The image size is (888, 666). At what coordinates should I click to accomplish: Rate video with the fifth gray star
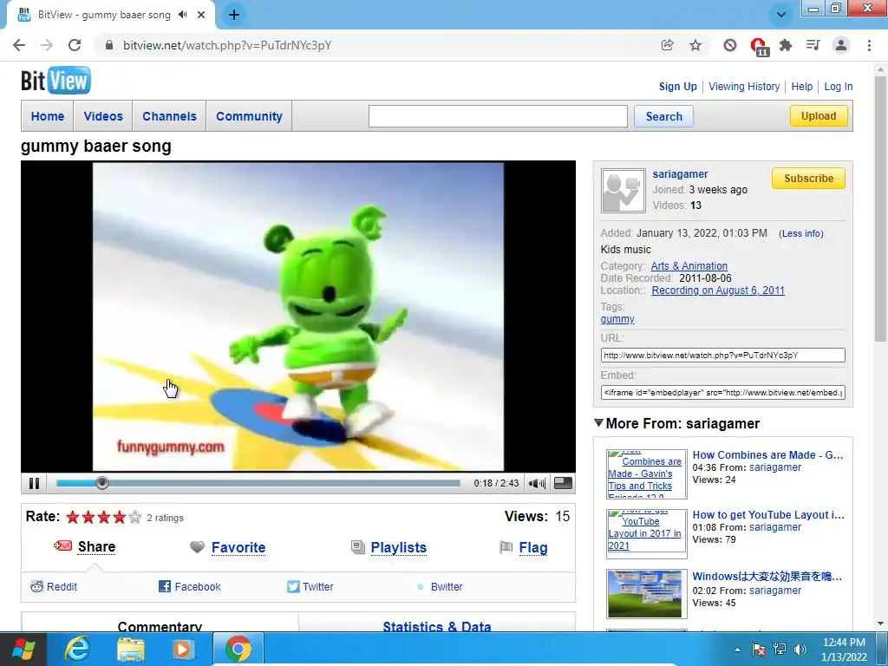tap(134, 517)
